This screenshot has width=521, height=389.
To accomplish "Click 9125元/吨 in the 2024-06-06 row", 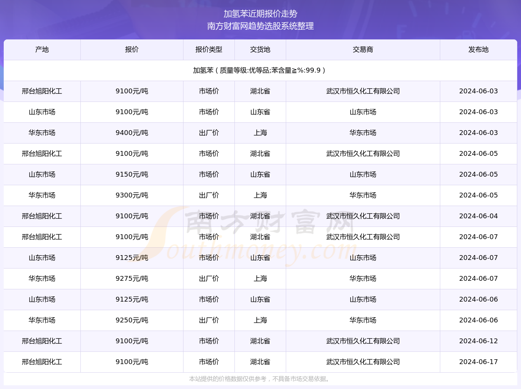I will tap(132, 299).
